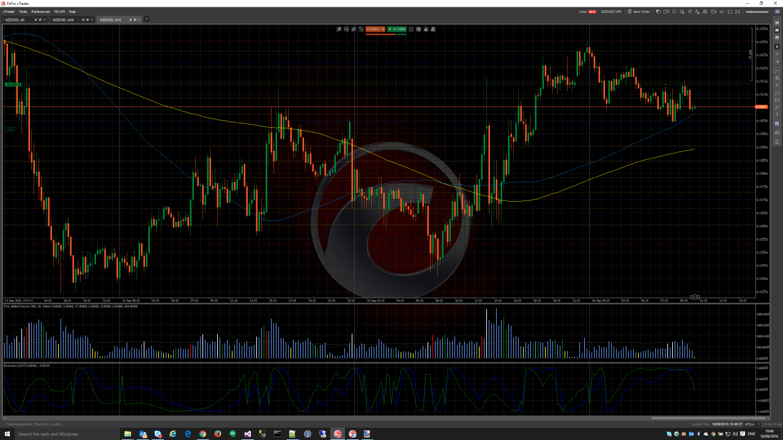Click the email envelope icon in toolbar

click(713, 12)
